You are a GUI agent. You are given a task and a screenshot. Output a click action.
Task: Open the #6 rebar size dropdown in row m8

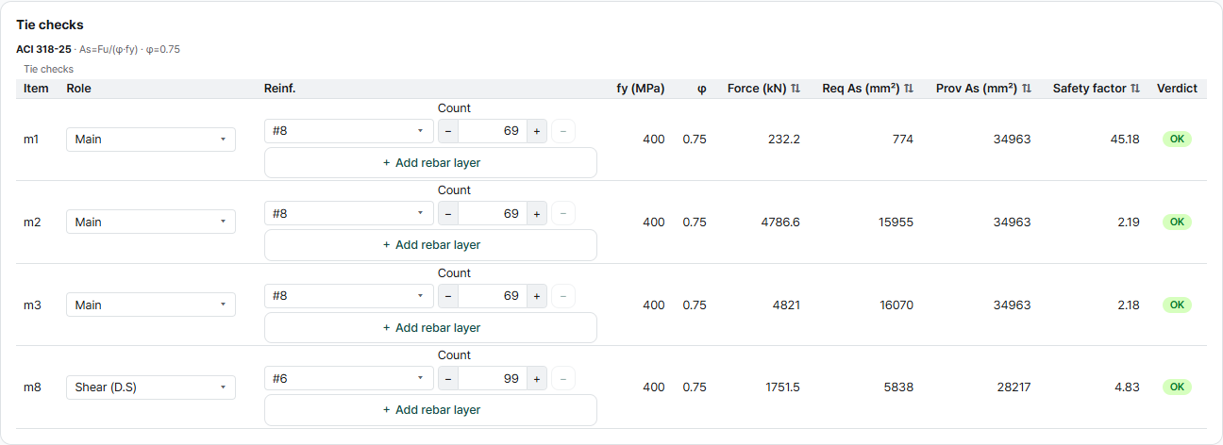coord(349,378)
